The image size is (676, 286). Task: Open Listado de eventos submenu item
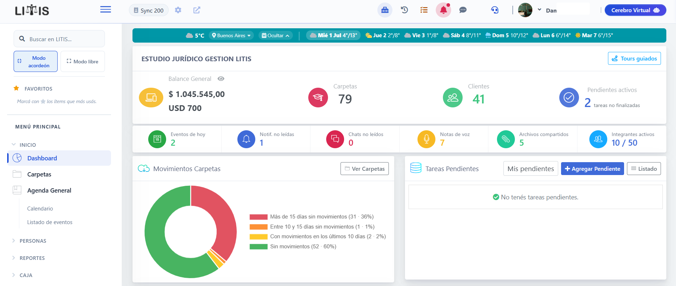(50, 222)
